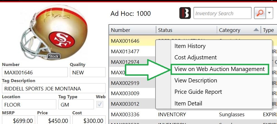Click the Tag Description field
The width and height of the screenshot is (277, 124).
click(54, 88)
